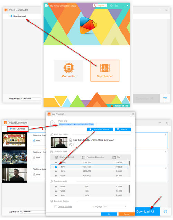The image size is (173, 220).
Task: Click the alarm clock icon beside greyed Download All
Action: point(165,99)
